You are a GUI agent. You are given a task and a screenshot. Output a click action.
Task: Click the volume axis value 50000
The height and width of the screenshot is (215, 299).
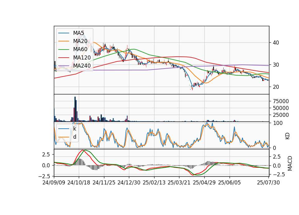tap(281, 108)
